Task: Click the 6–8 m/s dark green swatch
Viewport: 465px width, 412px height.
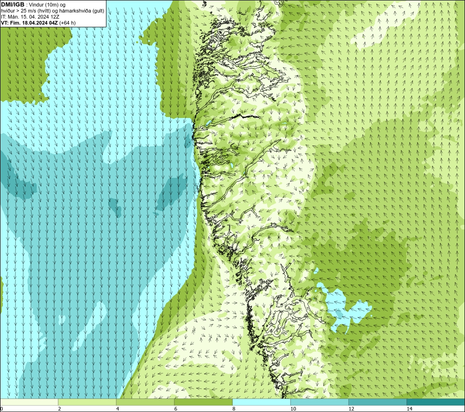Action: [204, 402]
